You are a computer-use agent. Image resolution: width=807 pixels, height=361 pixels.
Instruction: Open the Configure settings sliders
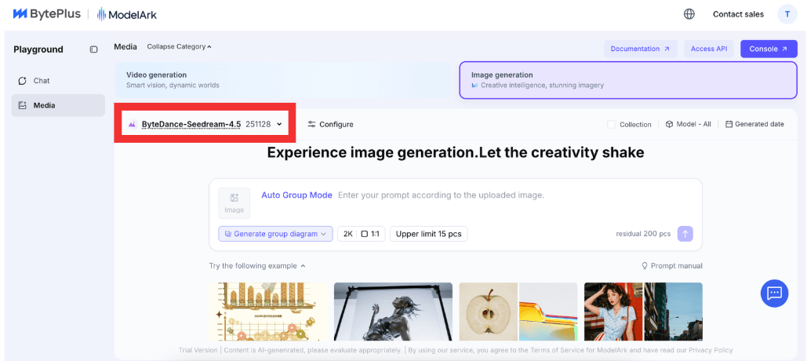tap(330, 124)
